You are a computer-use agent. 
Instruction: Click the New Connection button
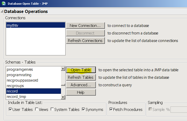pyautogui.click(x=85, y=26)
